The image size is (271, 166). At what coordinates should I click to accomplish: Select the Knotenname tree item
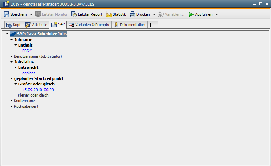point(24,101)
